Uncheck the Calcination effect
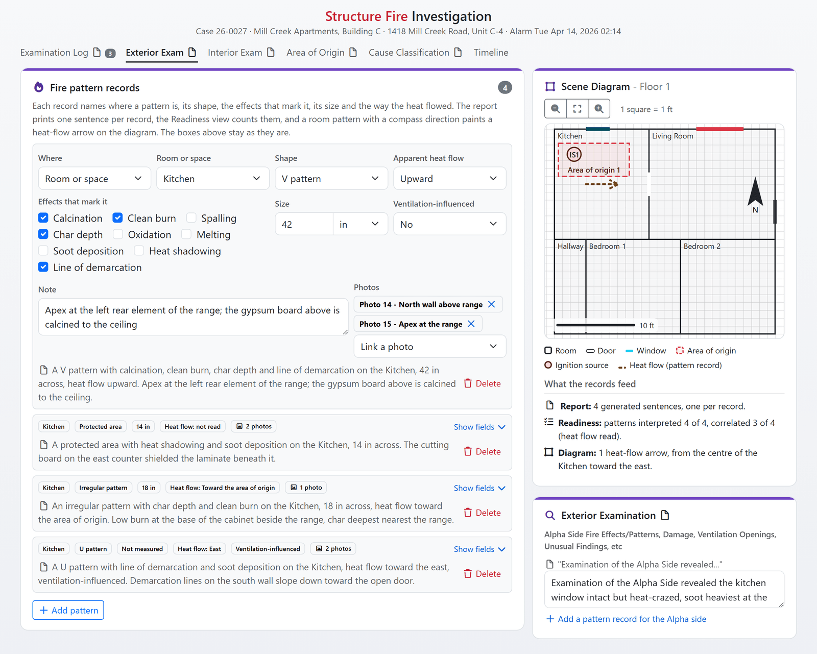The image size is (817, 654). click(43, 218)
